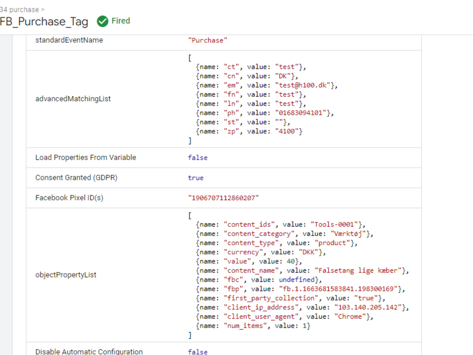
Task: Select the "value" 40 line
Action: (249, 261)
